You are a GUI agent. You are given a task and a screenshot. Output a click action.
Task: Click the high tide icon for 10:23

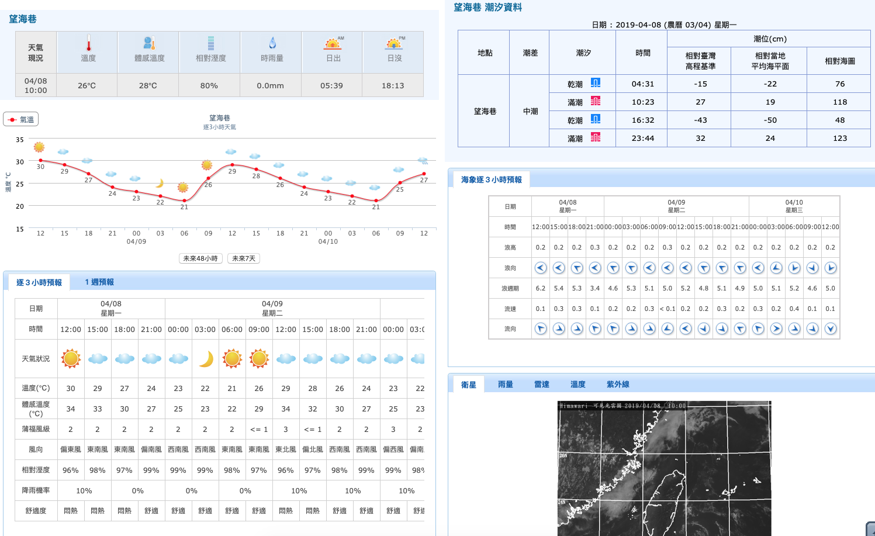pos(596,101)
